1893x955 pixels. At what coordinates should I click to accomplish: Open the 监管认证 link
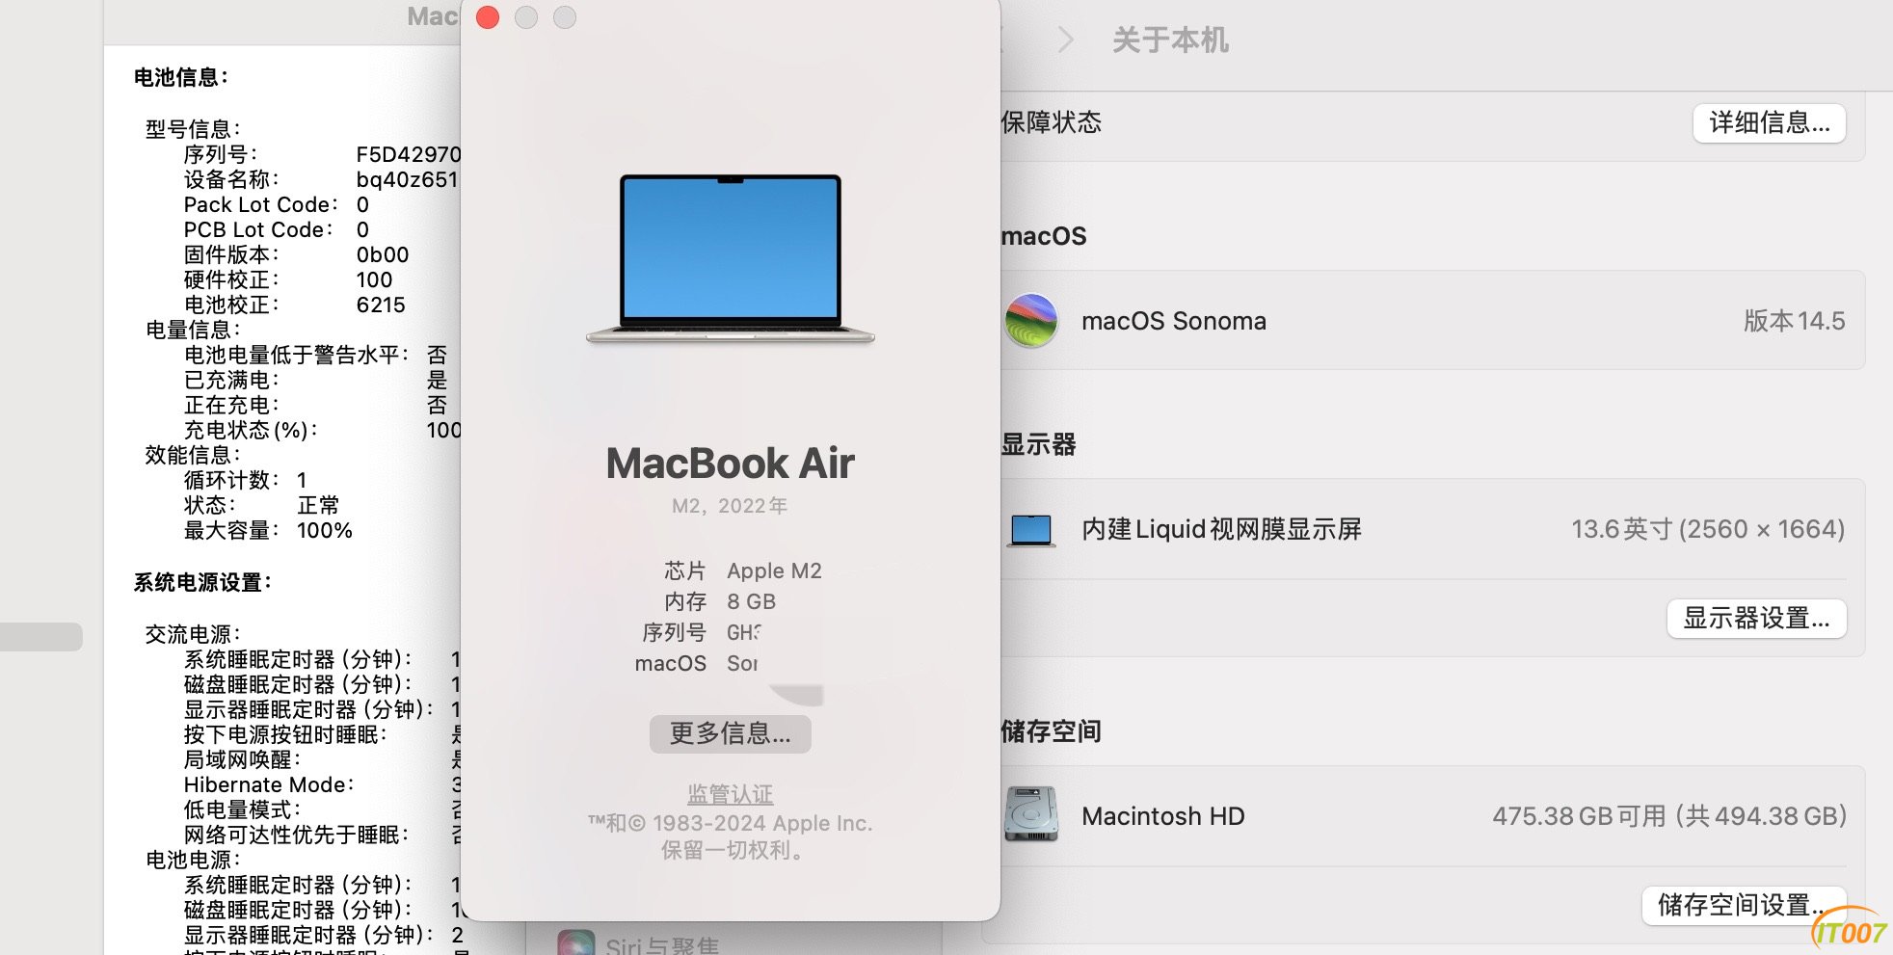(731, 794)
